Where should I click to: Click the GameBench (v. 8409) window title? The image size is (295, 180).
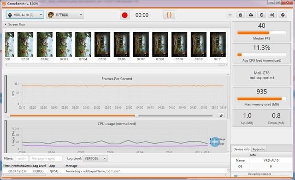pyautogui.click(x=23, y=4)
